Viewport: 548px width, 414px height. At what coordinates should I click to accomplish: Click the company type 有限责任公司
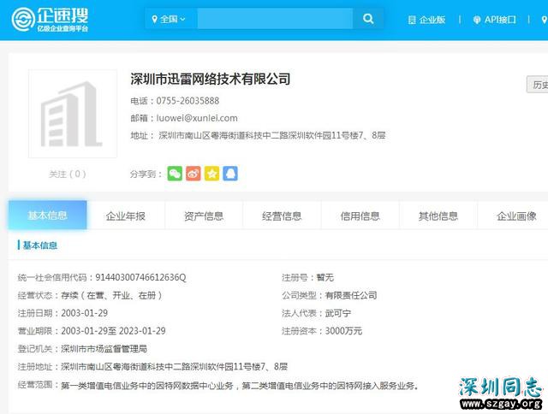pos(351,295)
